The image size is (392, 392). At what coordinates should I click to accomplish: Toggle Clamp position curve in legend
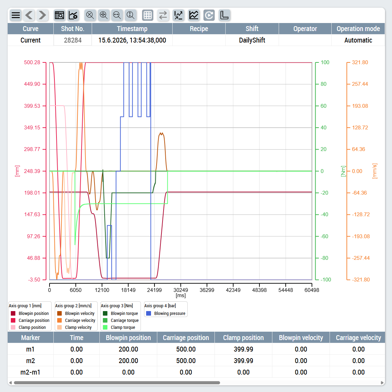coord(29,327)
